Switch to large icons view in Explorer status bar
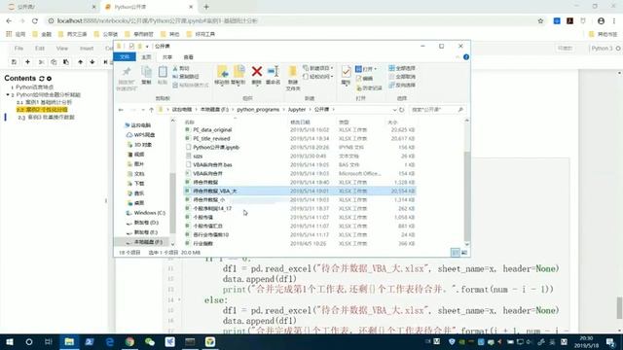 [464, 253]
